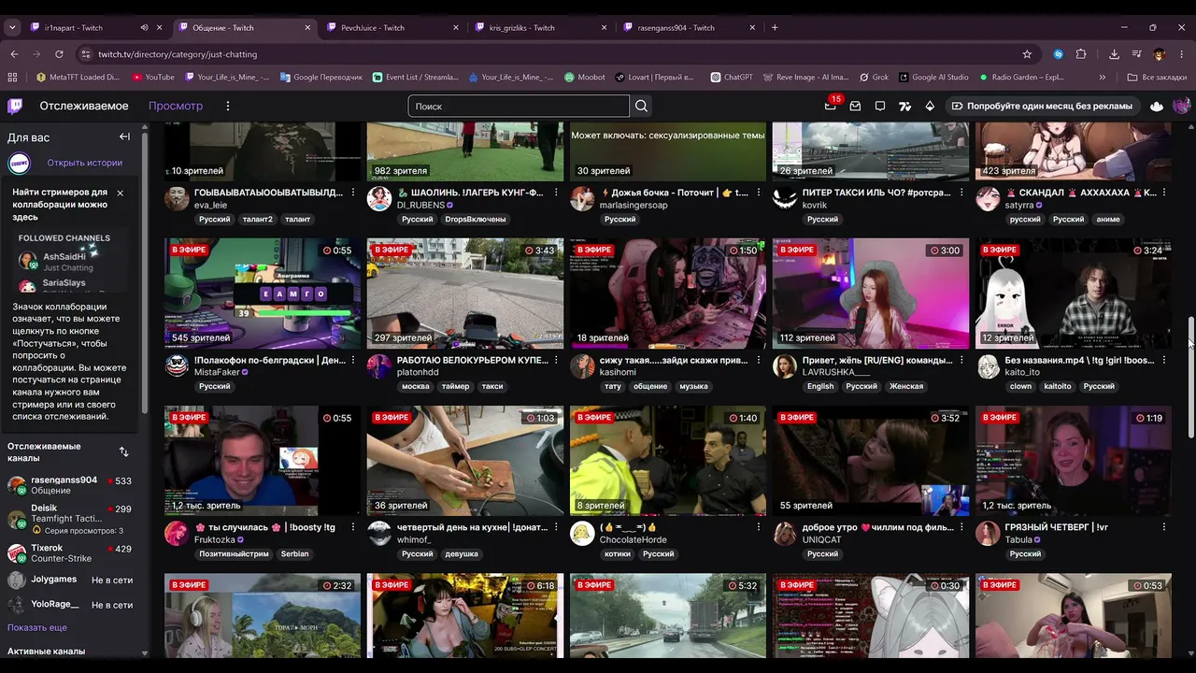Switch to the PevchJuice - Twitch tab
This screenshot has width=1196, height=673.
tap(392, 28)
